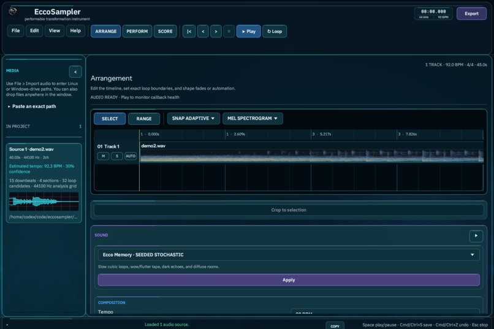This screenshot has height=329, width=494.
Task: Click the demo2.wav waveform thumbnail
Action: [44, 202]
